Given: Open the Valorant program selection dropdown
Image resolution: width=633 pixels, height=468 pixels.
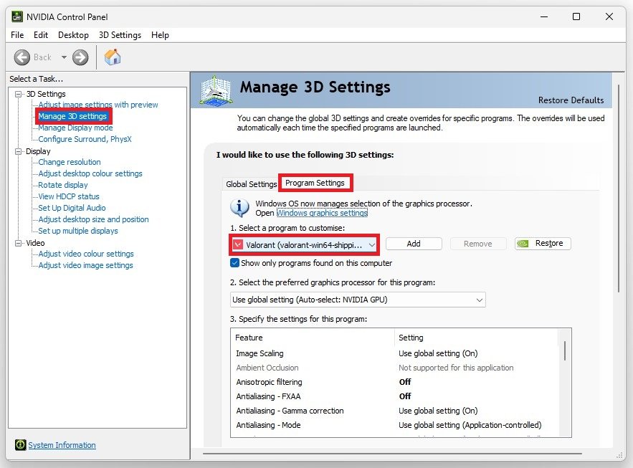Looking at the screenshot, I should (x=371, y=244).
